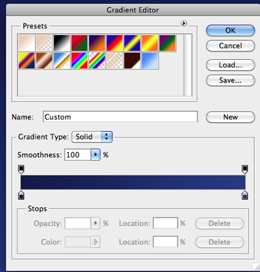
Task: Select the black-to-white gradient preset
Action: coord(62,43)
